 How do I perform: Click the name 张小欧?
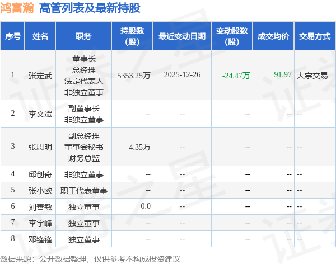click(40, 191)
